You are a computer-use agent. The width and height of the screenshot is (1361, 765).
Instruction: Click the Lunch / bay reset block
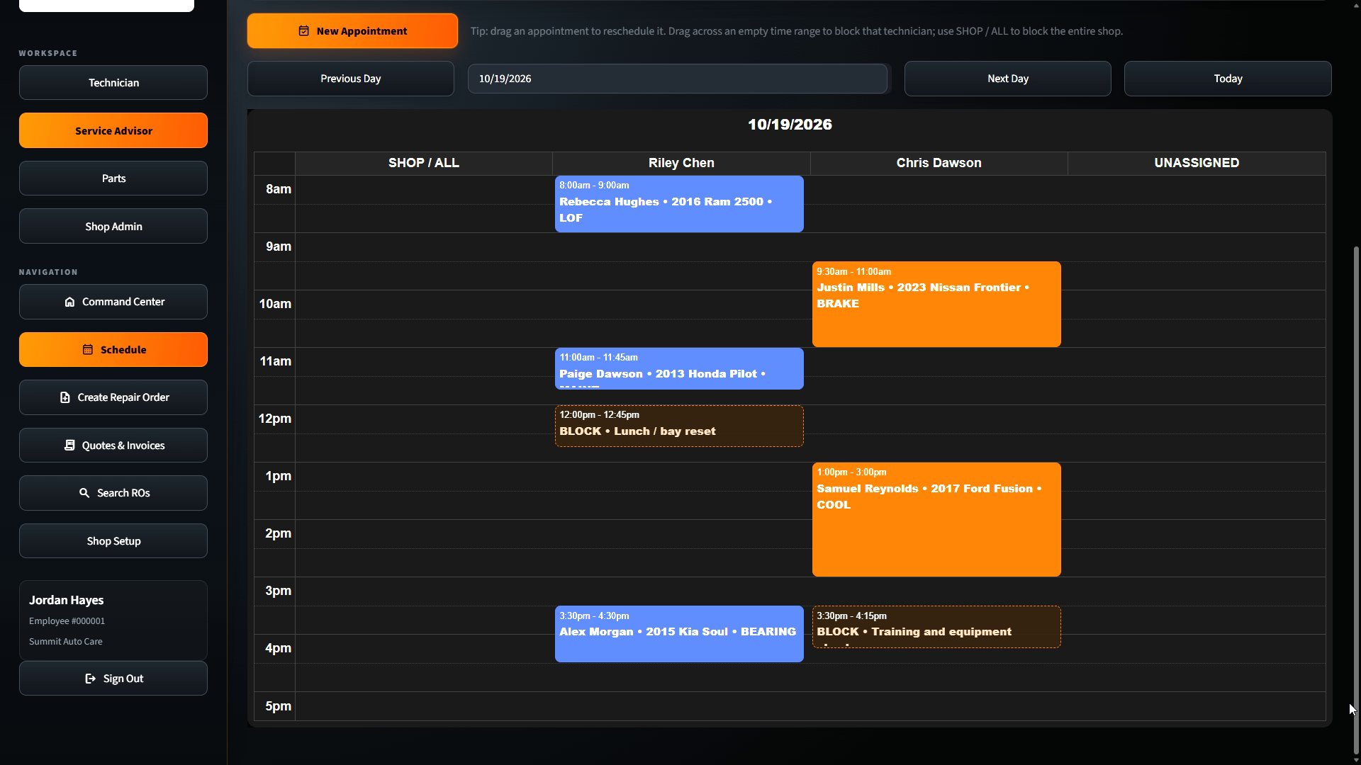pos(679,426)
